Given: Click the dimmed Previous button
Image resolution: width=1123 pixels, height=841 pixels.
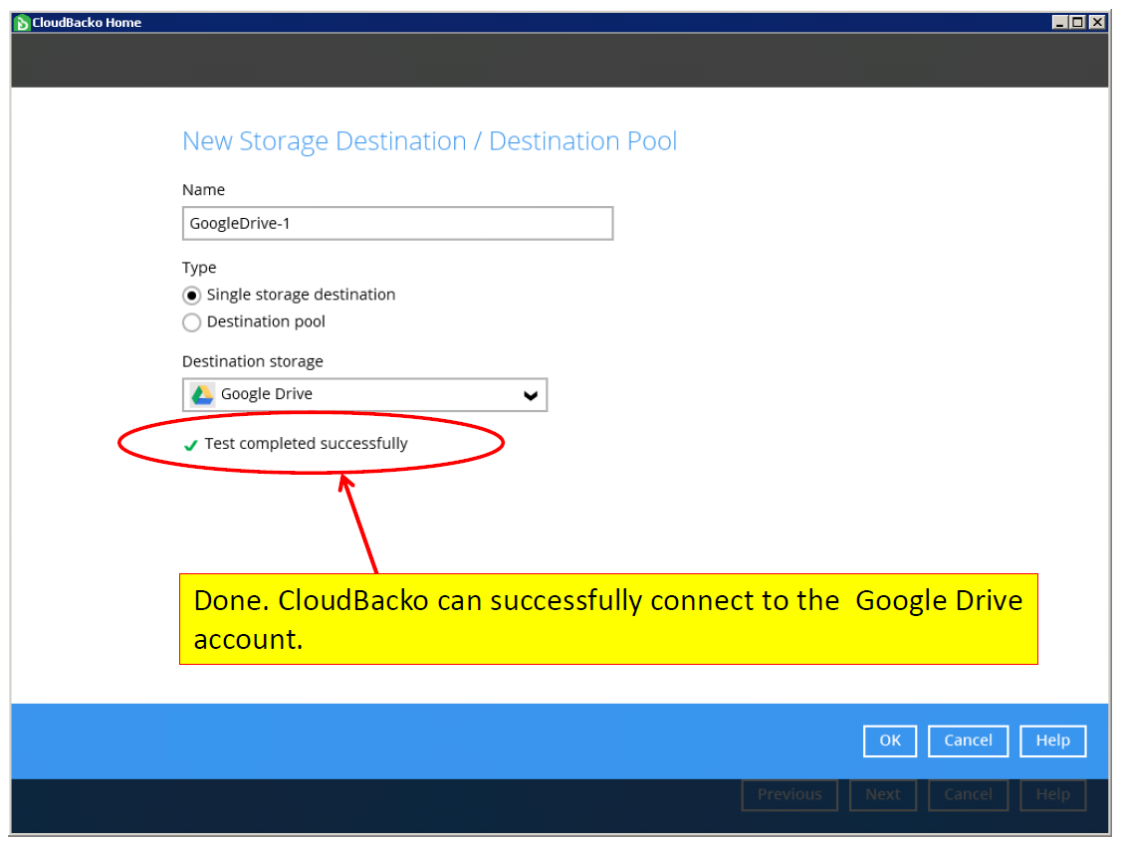Looking at the screenshot, I should (789, 795).
